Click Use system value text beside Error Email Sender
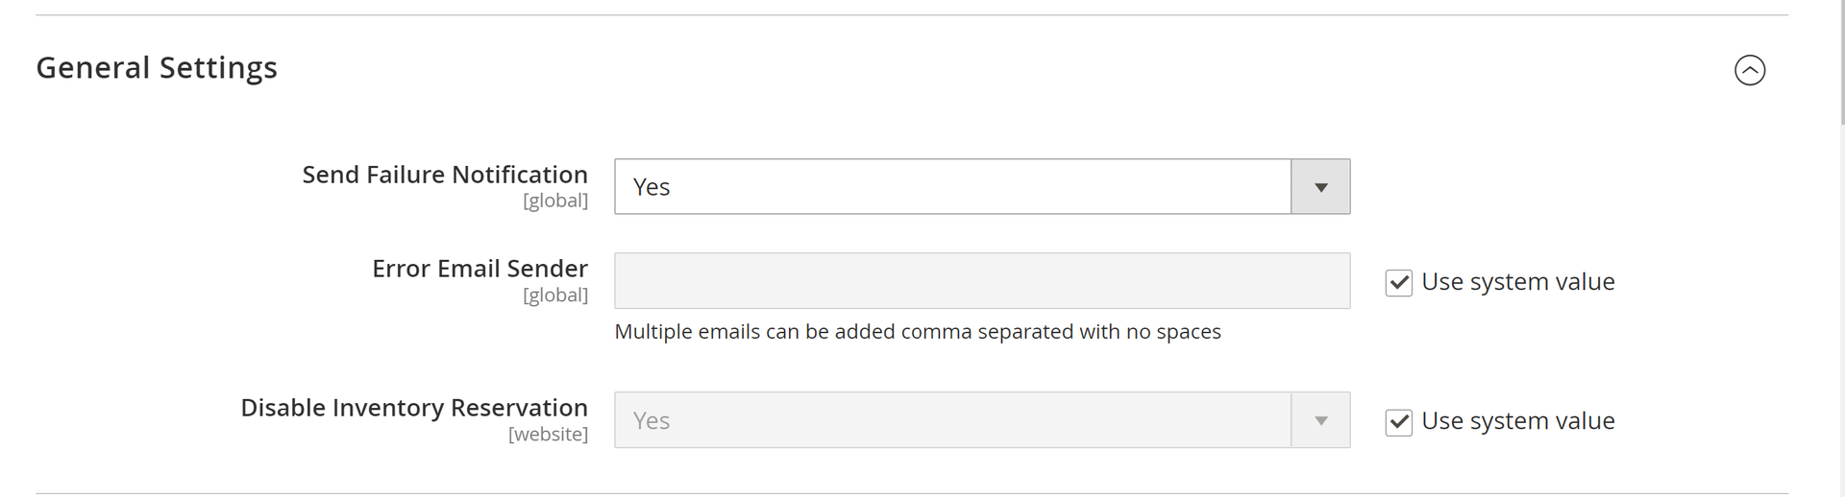Image resolution: width=1845 pixels, height=497 pixels. point(1517,282)
